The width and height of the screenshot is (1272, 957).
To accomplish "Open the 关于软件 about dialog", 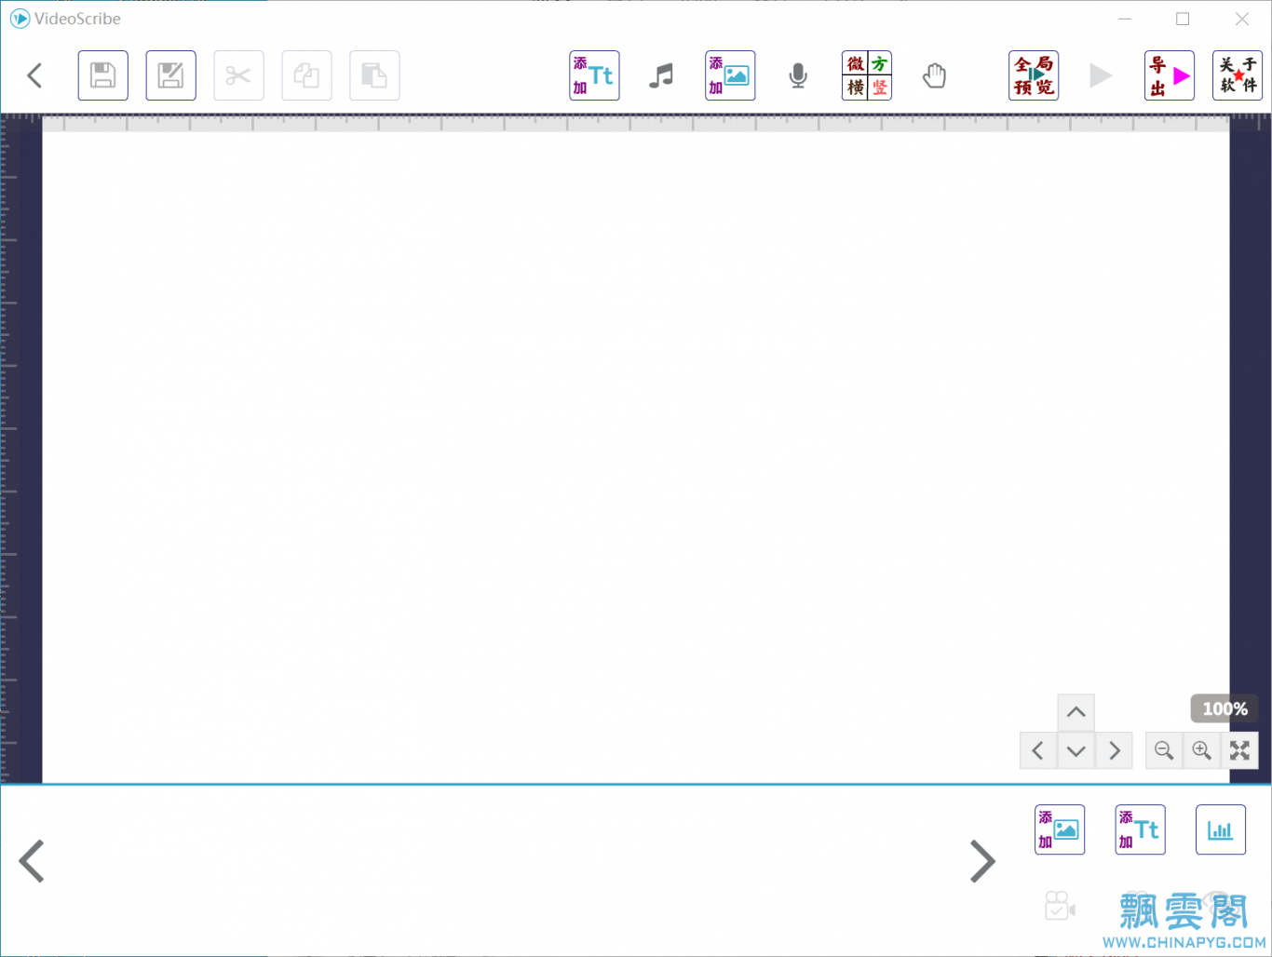I will click(1238, 75).
